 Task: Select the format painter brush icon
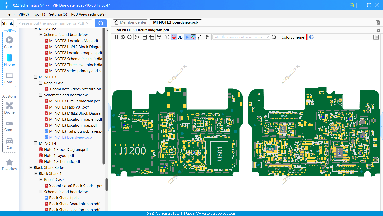[x=159, y=37]
